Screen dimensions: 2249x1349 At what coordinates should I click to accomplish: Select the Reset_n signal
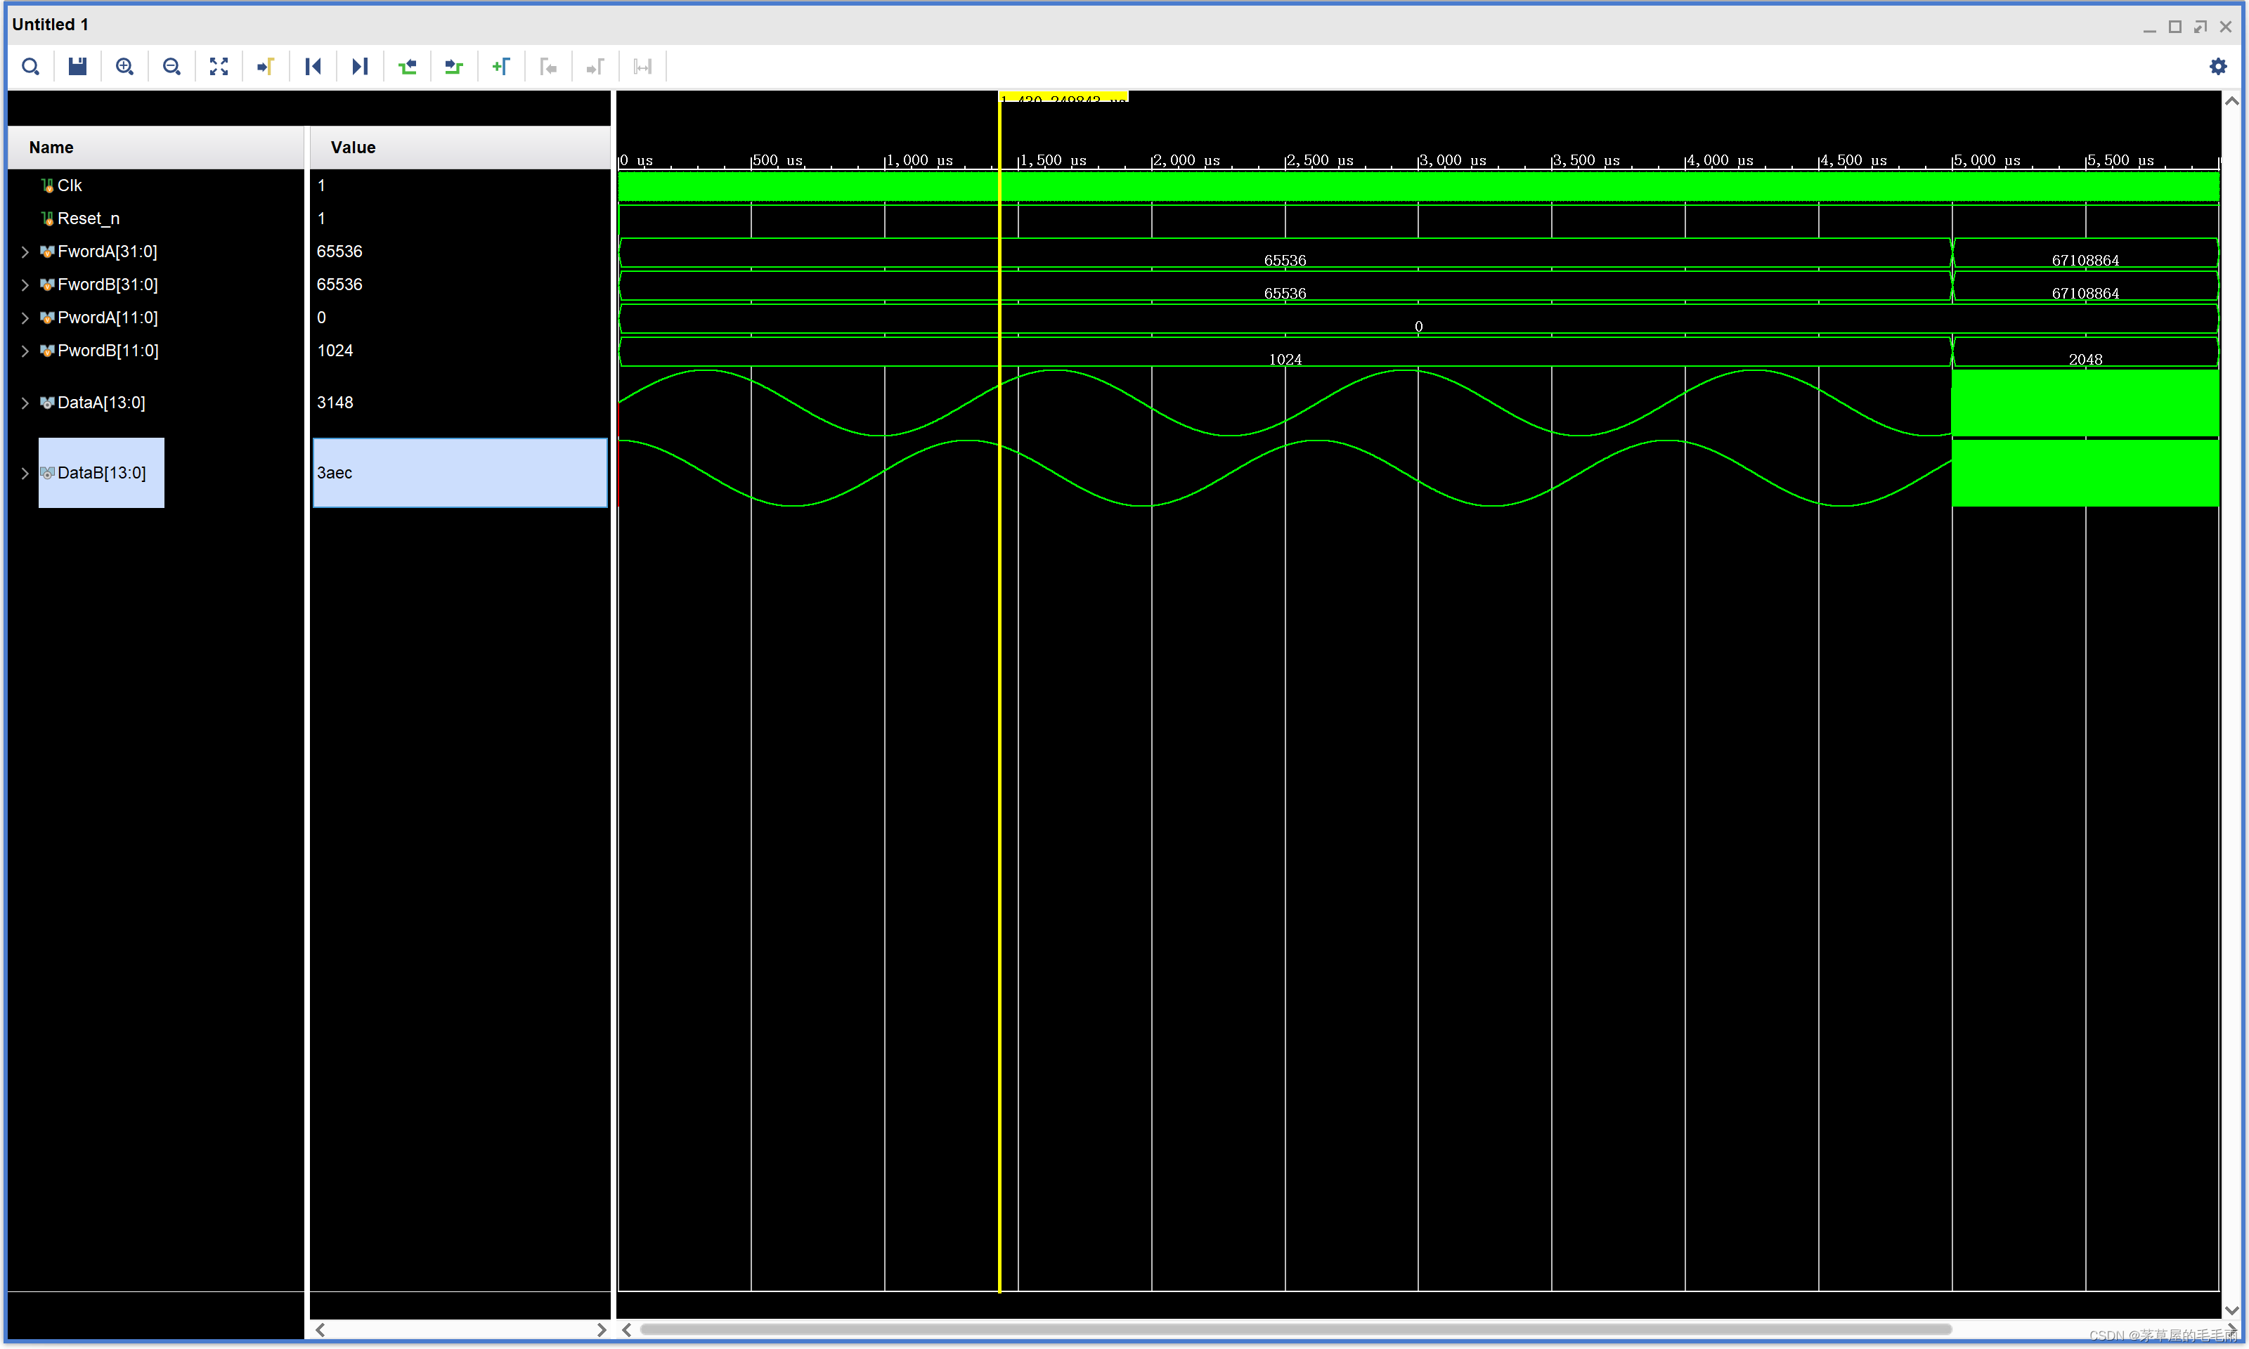pos(87,219)
